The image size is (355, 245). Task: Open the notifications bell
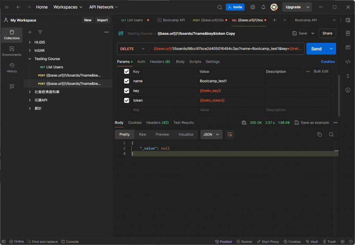click(263, 7)
